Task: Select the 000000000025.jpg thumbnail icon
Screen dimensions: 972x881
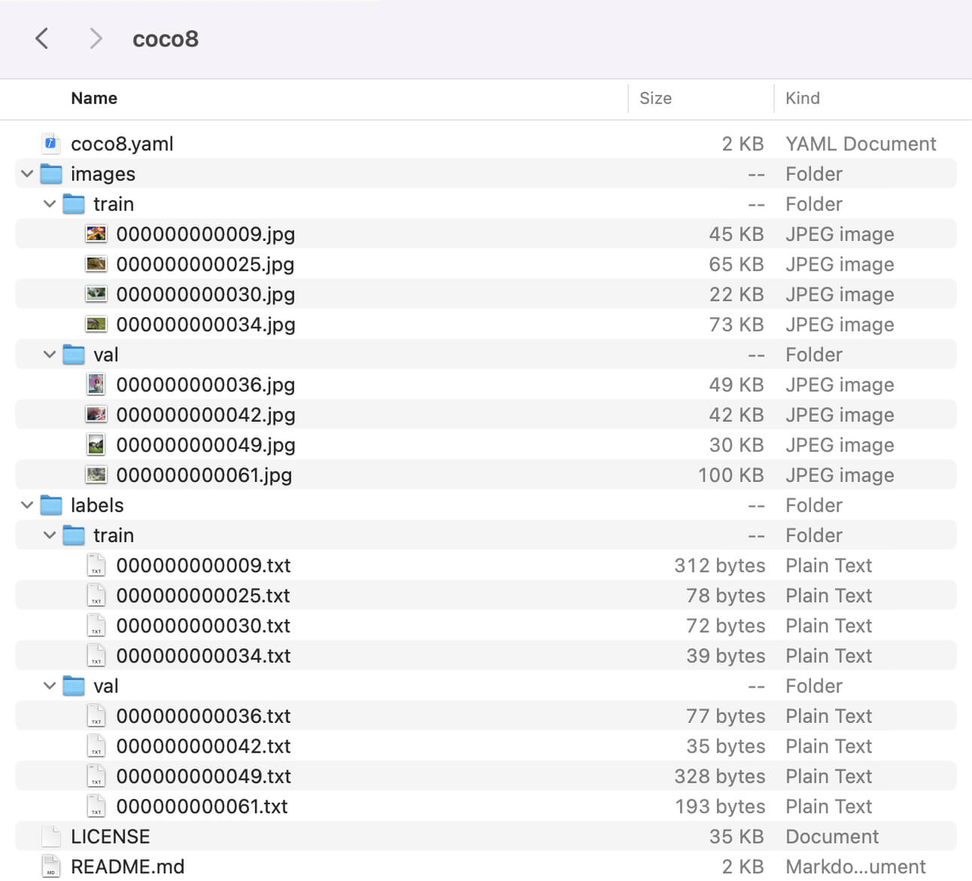Action: pos(96,264)
